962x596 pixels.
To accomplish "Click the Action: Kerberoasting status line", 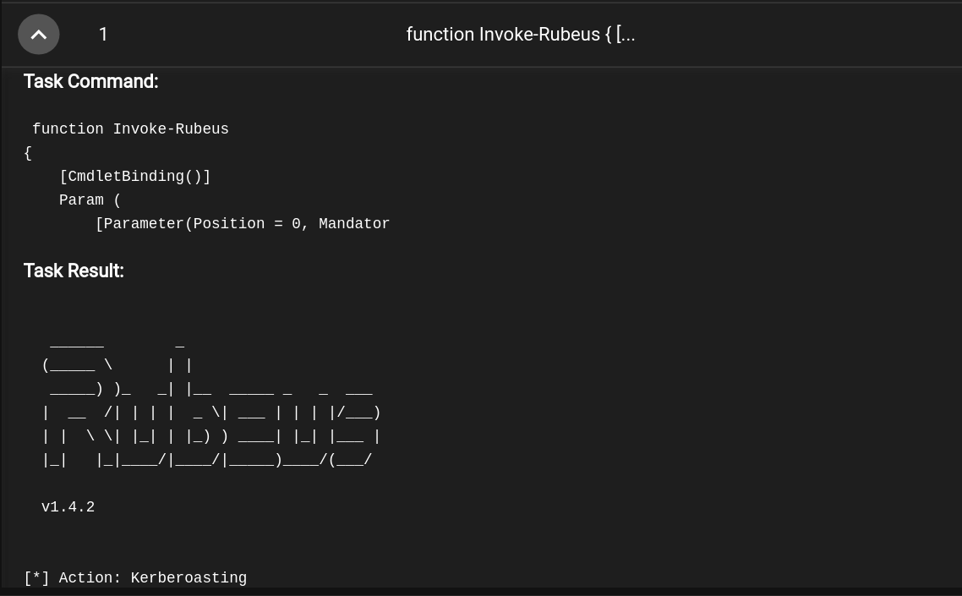I will click(x=135, y=578).
